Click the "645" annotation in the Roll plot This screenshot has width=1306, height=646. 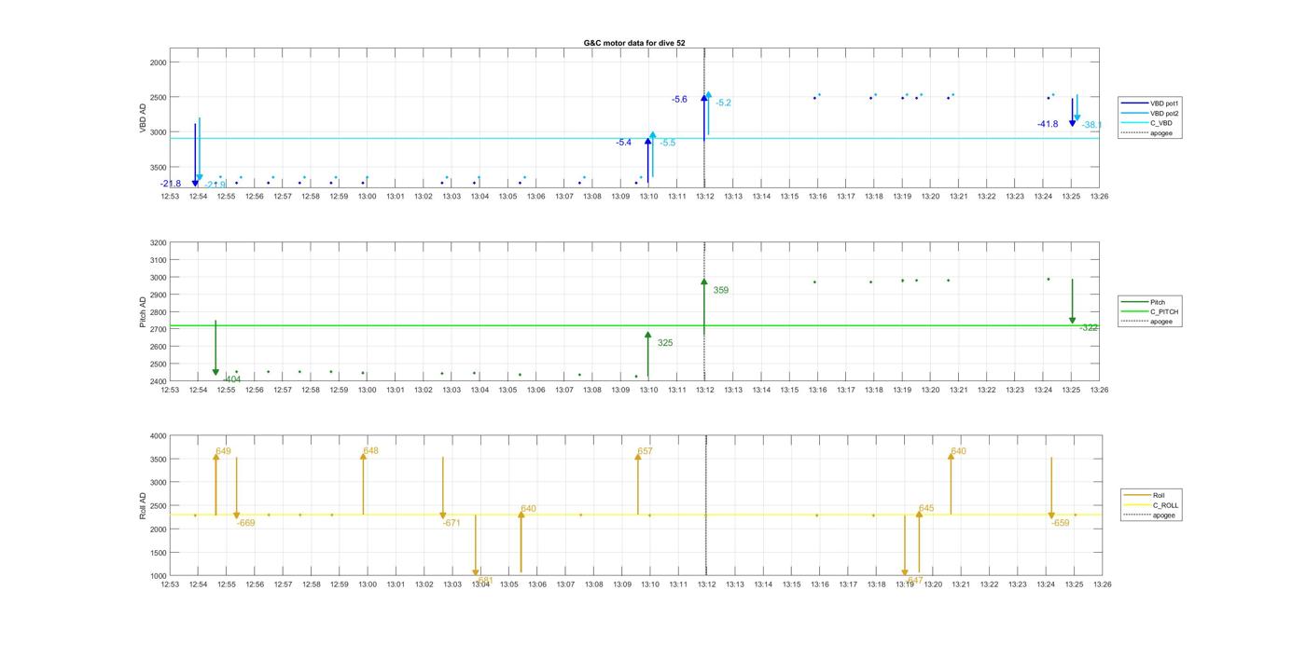coord(926,509)
